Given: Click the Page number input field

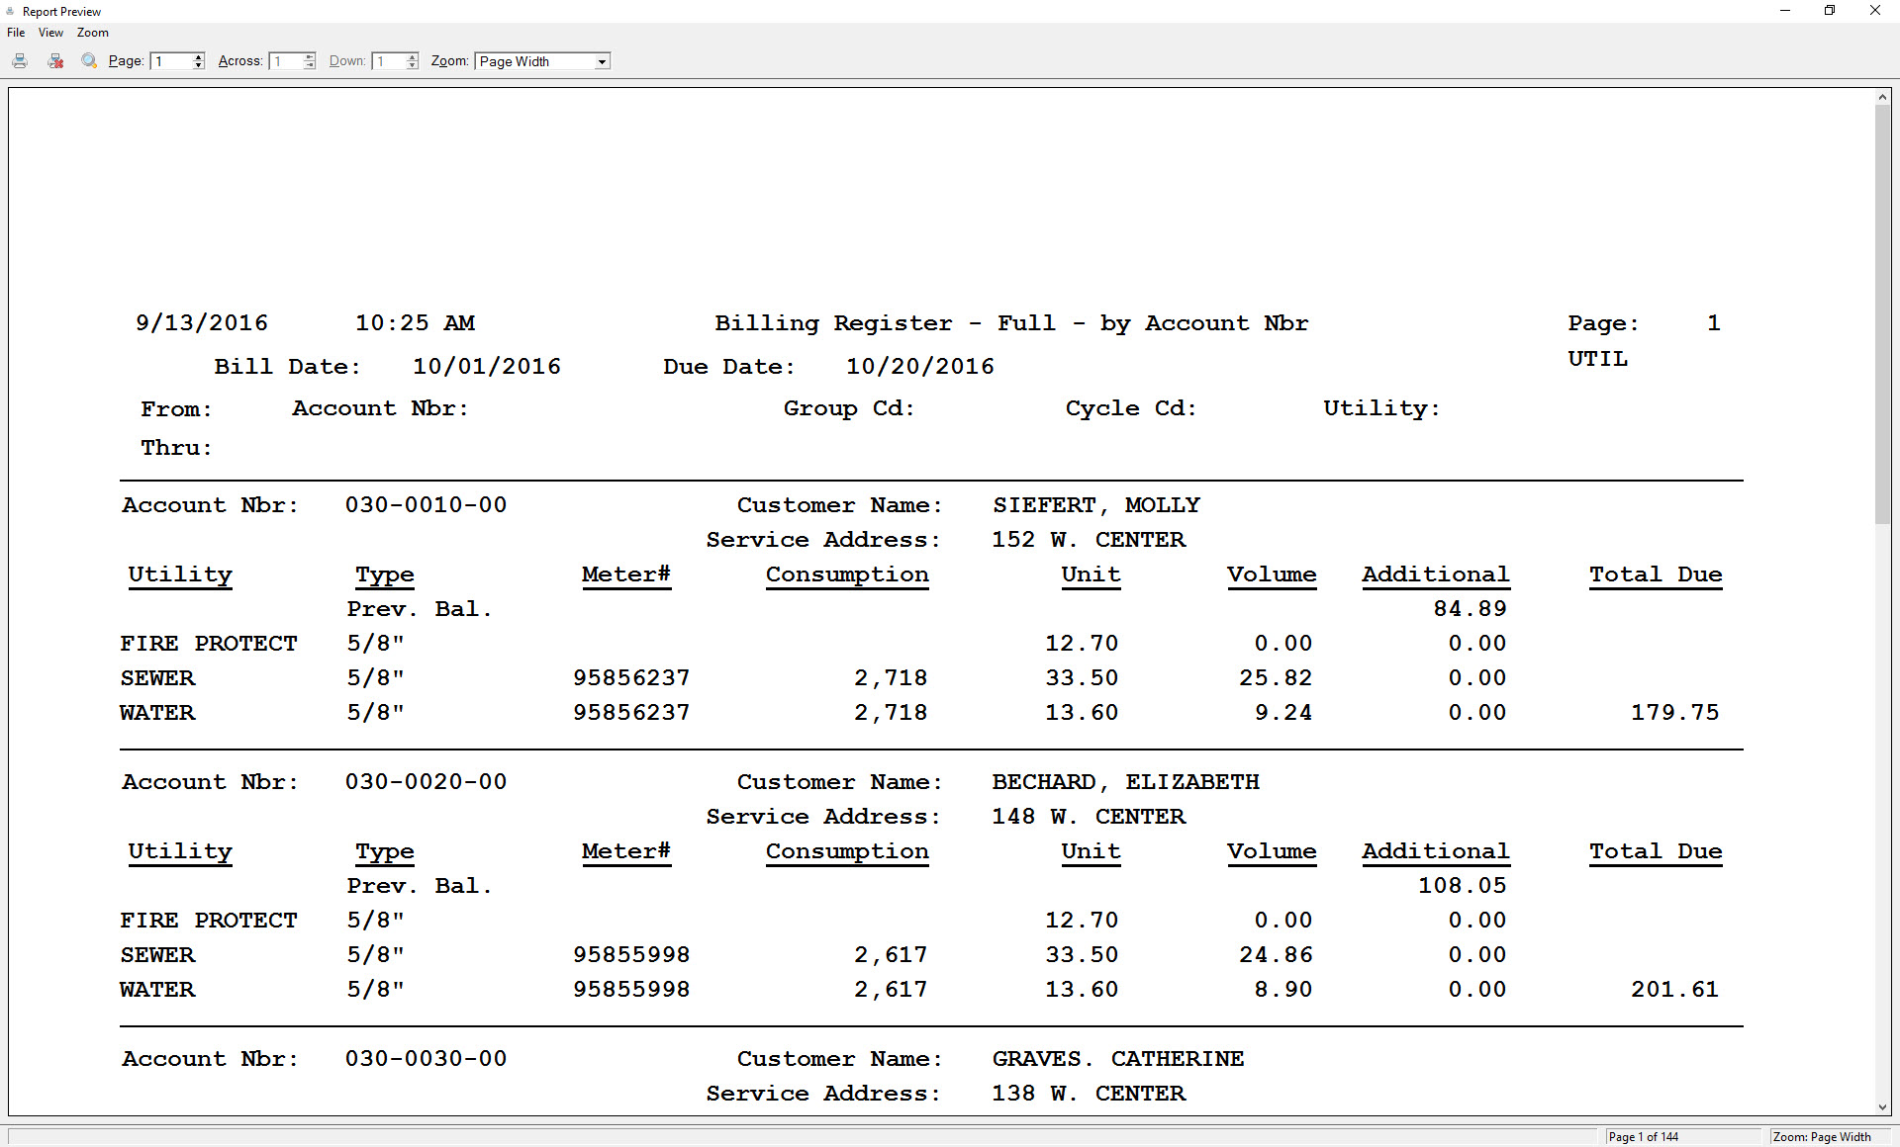Looking at the screenshot, I should click(171, 61).
